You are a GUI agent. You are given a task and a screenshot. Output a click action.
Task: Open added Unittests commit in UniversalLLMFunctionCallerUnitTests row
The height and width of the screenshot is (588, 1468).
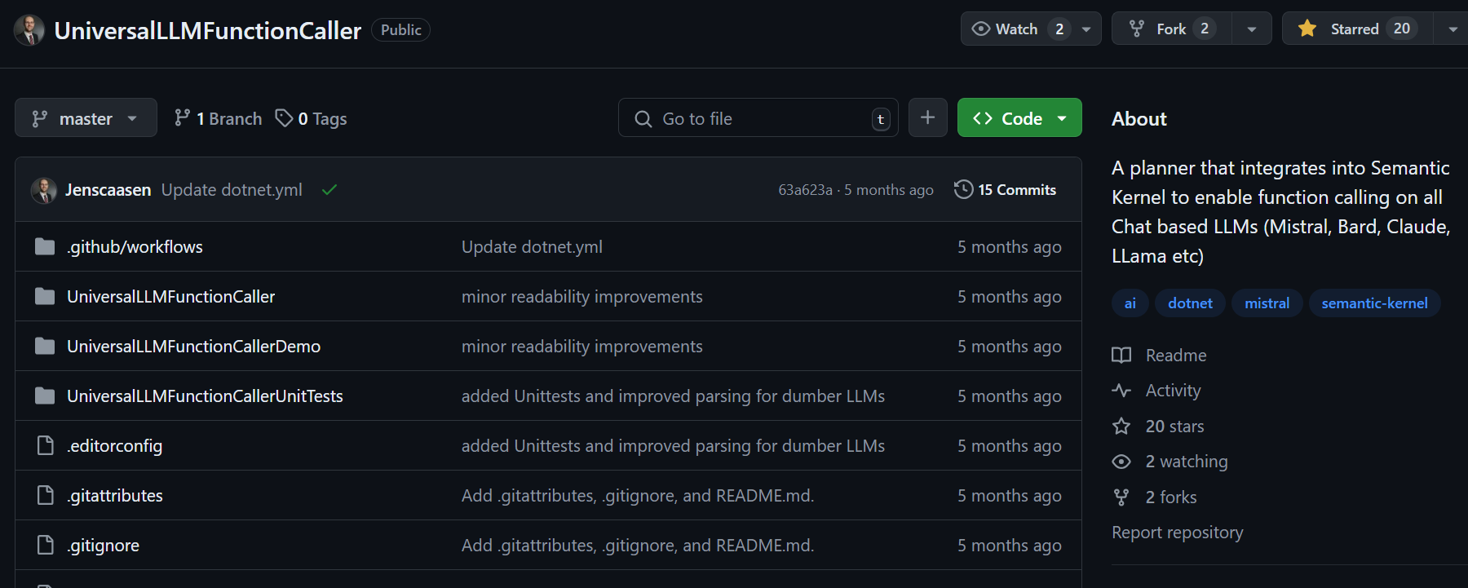click(x=673, y=396)
